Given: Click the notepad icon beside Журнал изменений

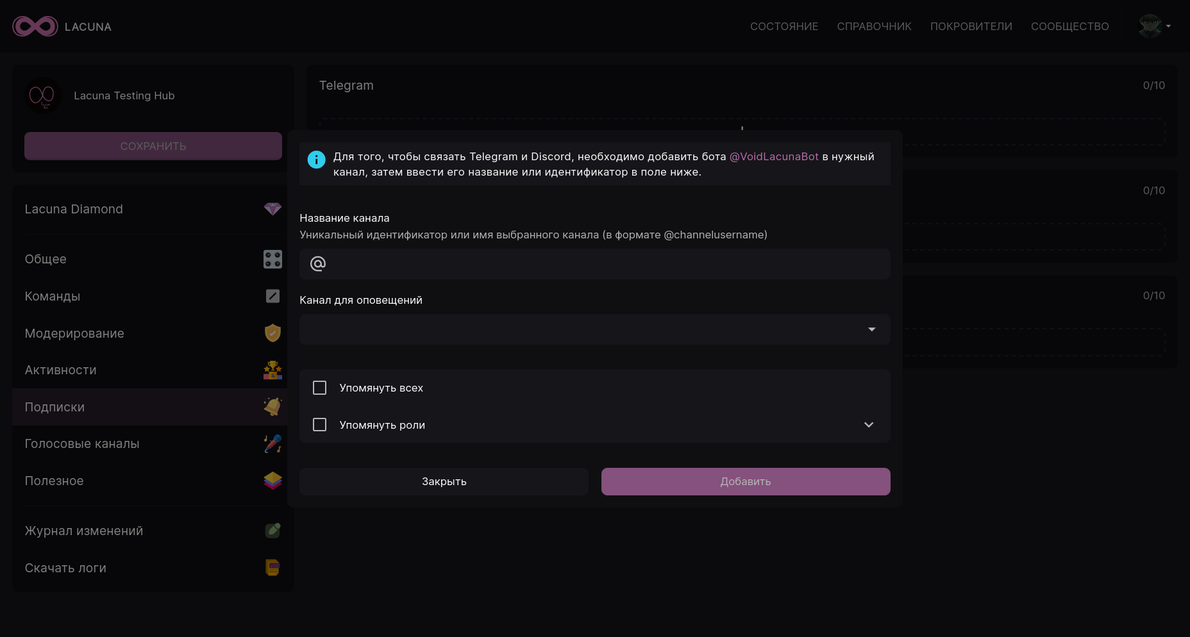Looking at the screenshot, I should [272, 531].
